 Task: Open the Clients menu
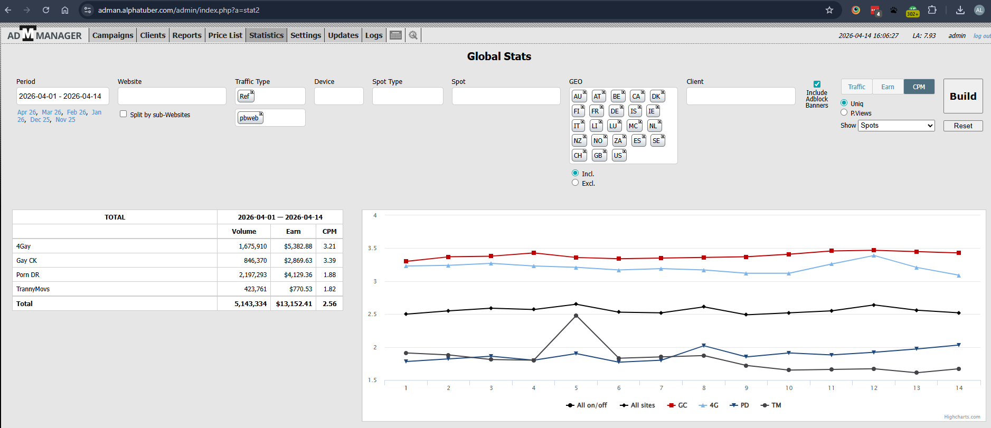point(153,35)
